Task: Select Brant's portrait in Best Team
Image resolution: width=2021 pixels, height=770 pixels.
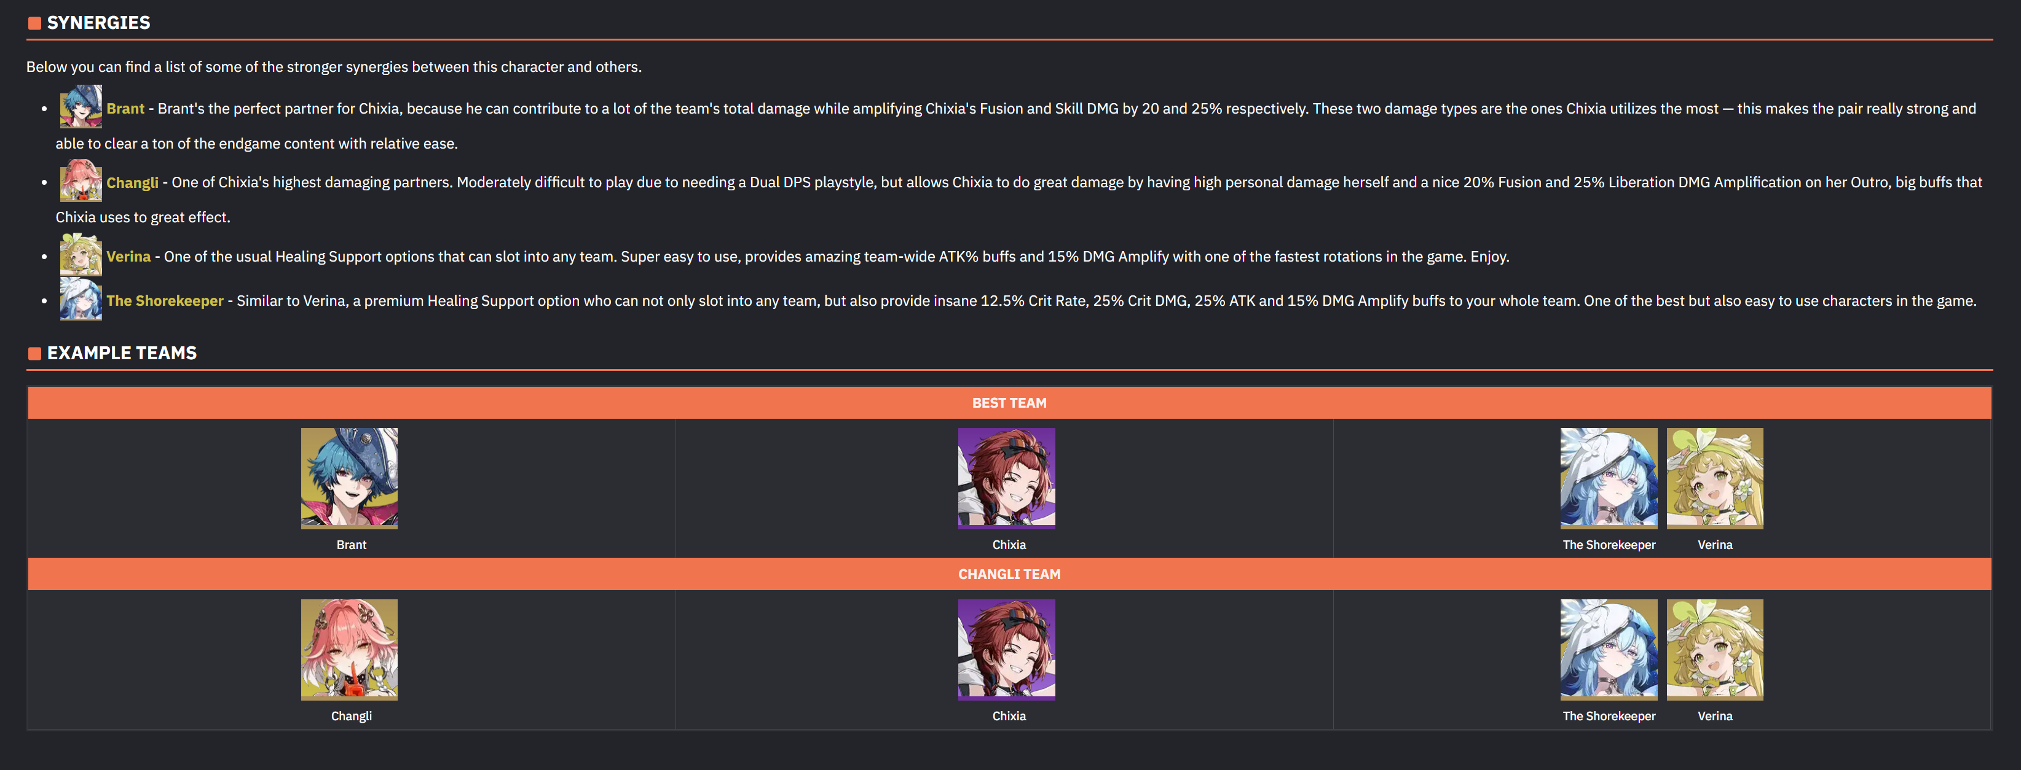Action: [349, 478]
